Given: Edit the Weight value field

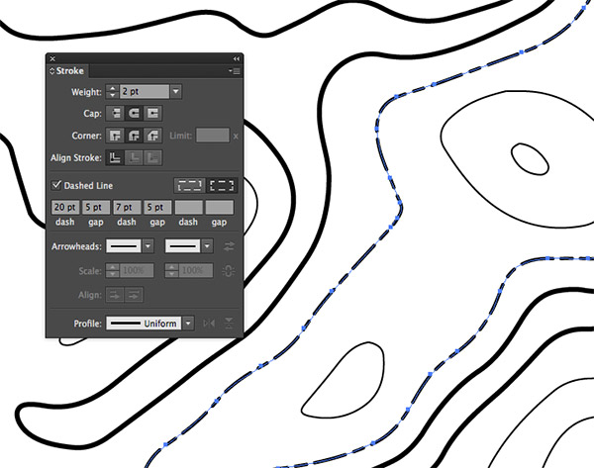Looking at the screenshot, I should click(x=145, y=92).
